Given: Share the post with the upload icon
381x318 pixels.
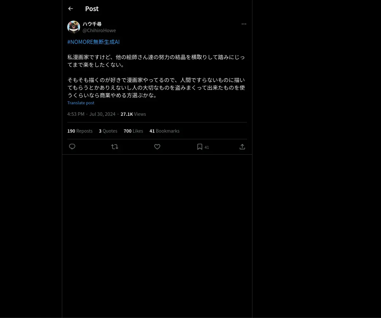Looking at the screenshot, I should pos(242,147).
